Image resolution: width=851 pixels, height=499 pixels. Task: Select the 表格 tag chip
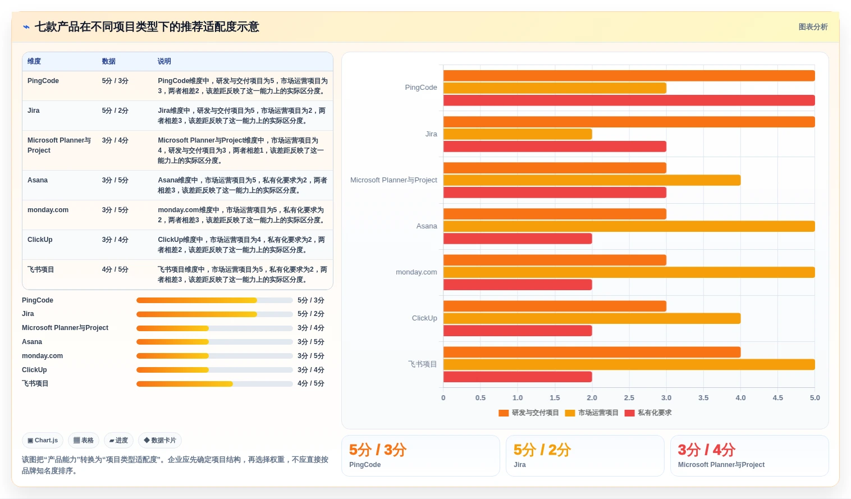[84, 441]
